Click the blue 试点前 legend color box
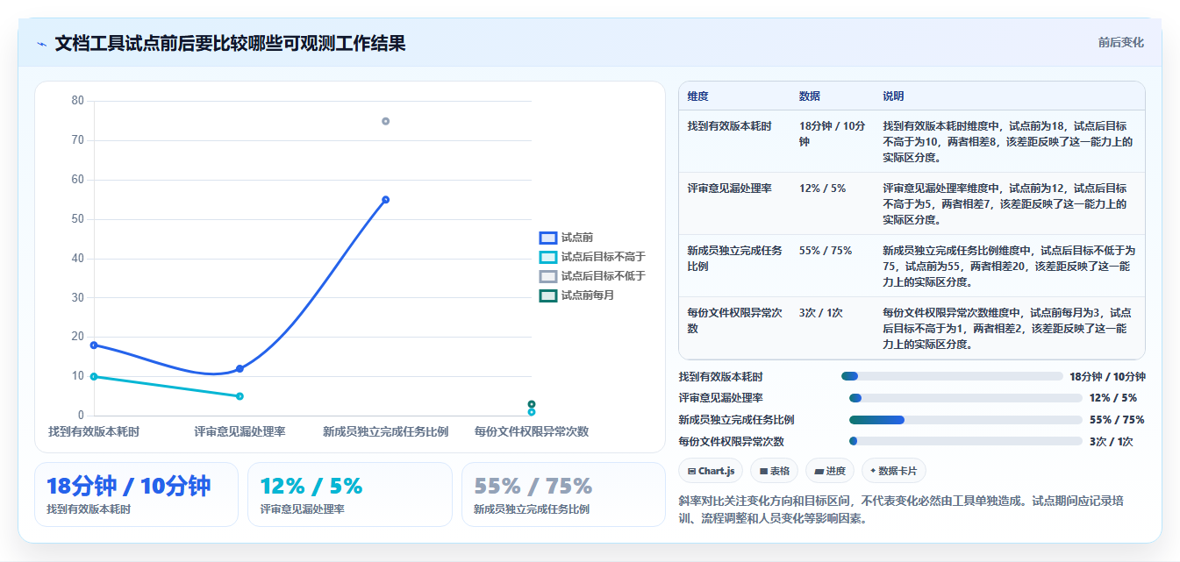This screenshot has width=1180, height=562. (548, 238)
